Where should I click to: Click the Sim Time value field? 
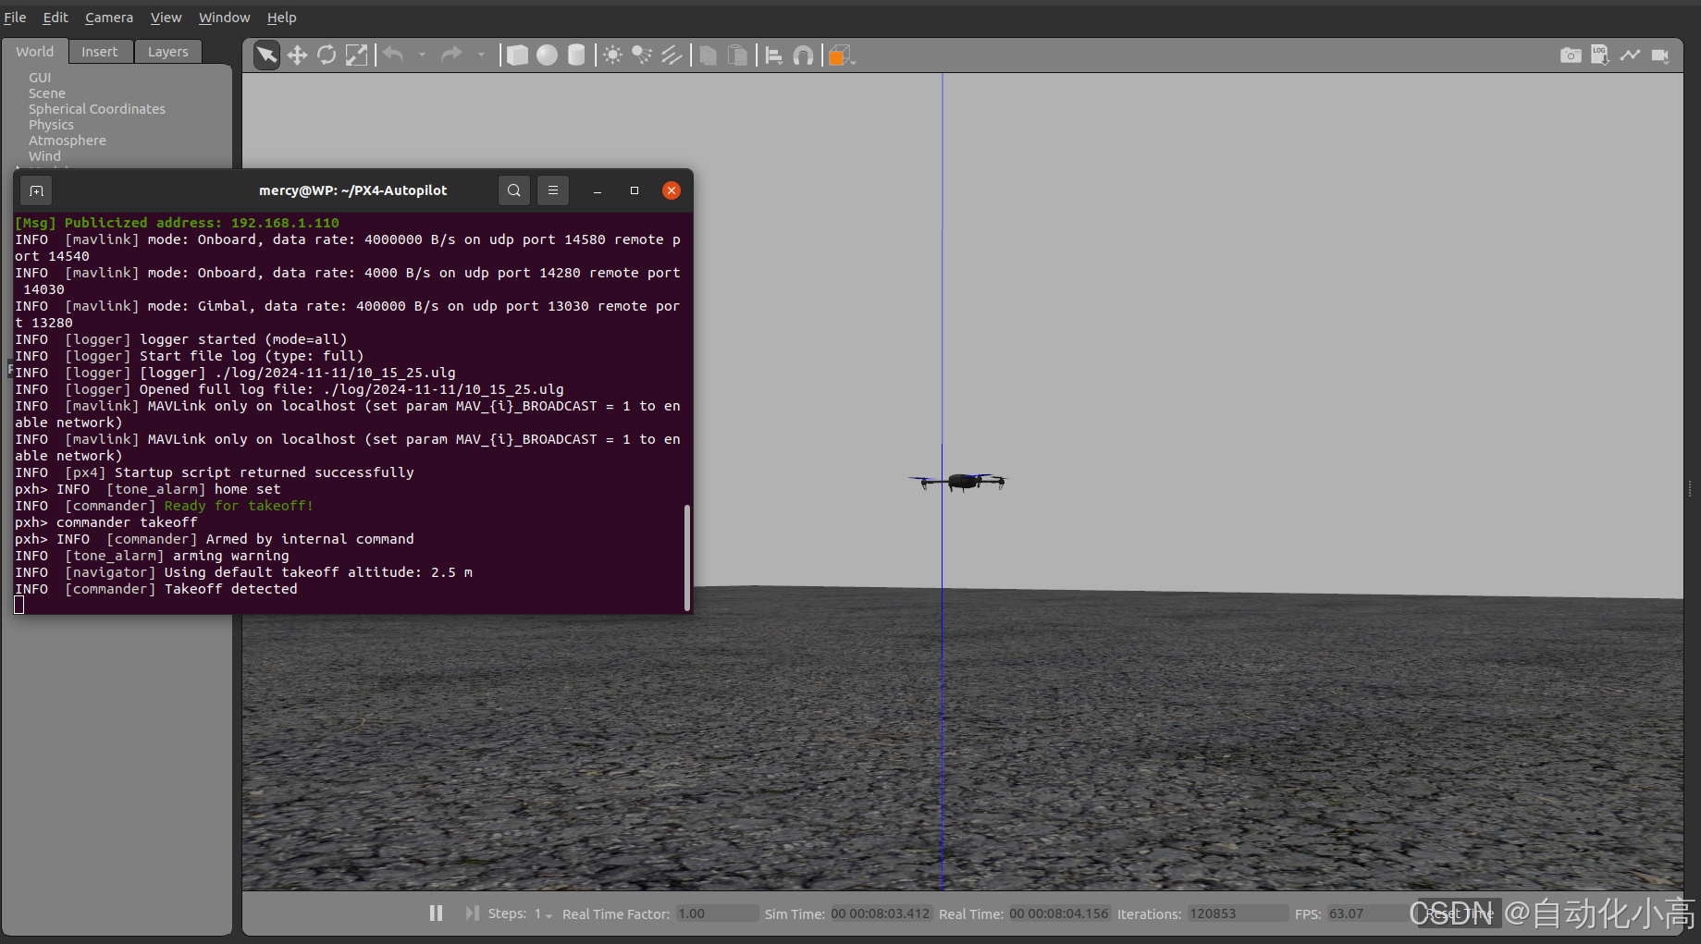(881, 913)
